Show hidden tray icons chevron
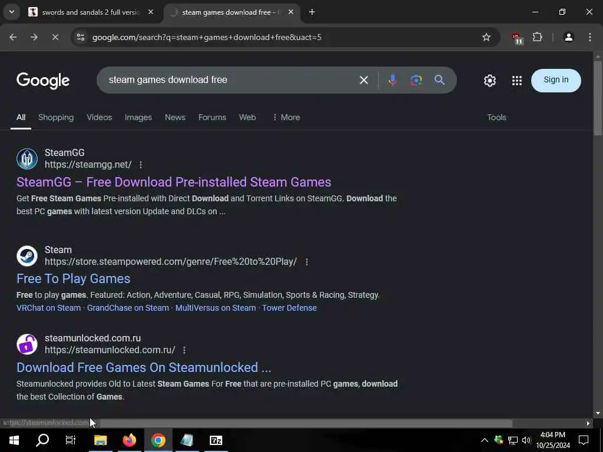Viewport: 603px width, 452px height. coord(484,440)
